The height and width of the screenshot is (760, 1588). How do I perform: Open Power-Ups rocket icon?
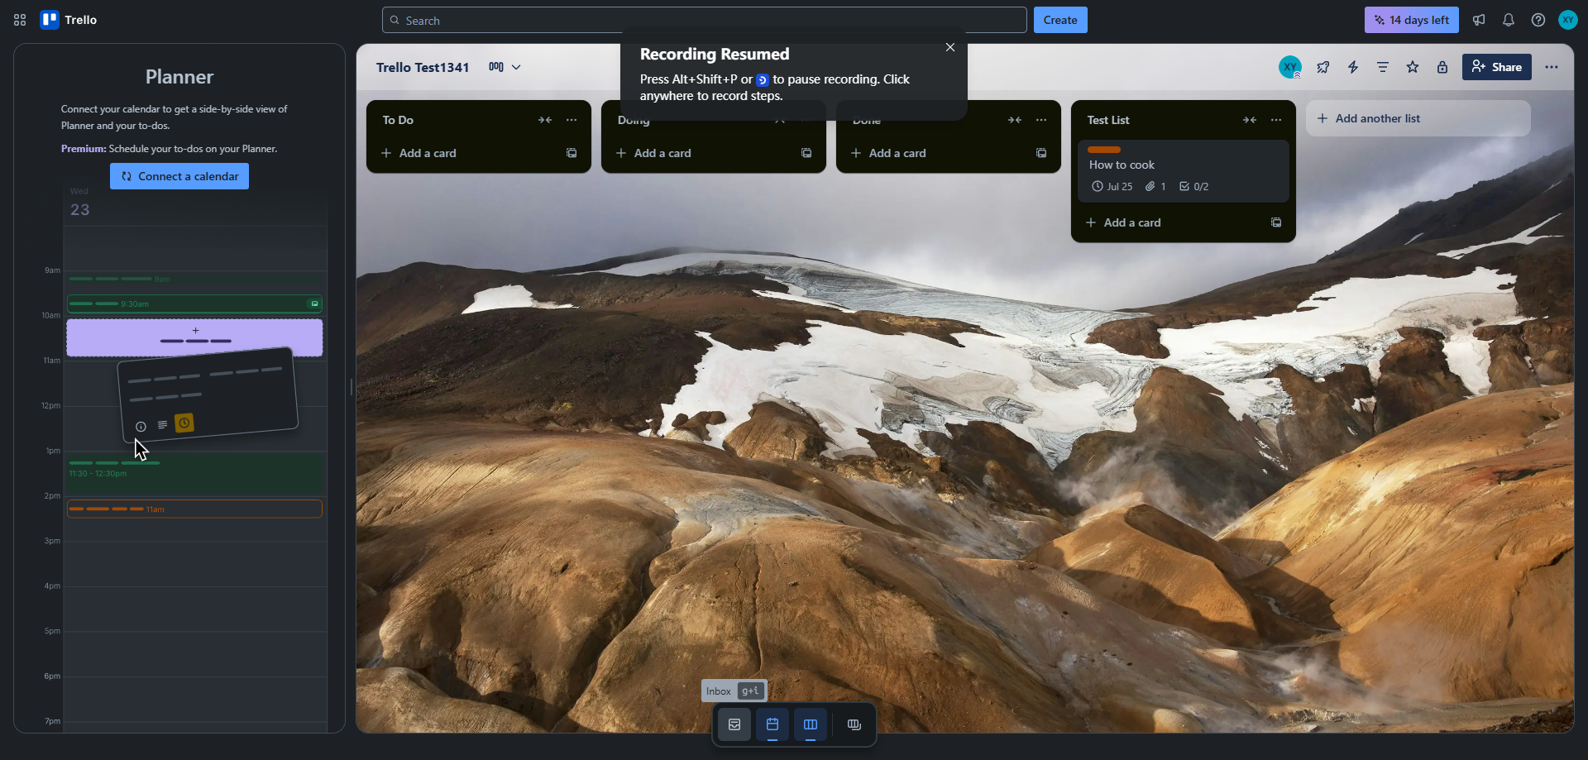point(1323,67)
